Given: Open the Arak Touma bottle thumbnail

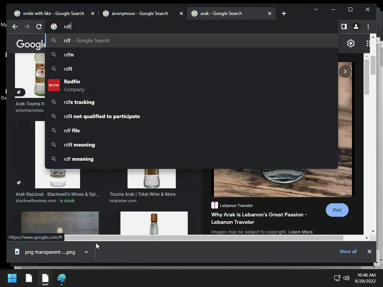Looking at the screenshot, I should [30, 75].
